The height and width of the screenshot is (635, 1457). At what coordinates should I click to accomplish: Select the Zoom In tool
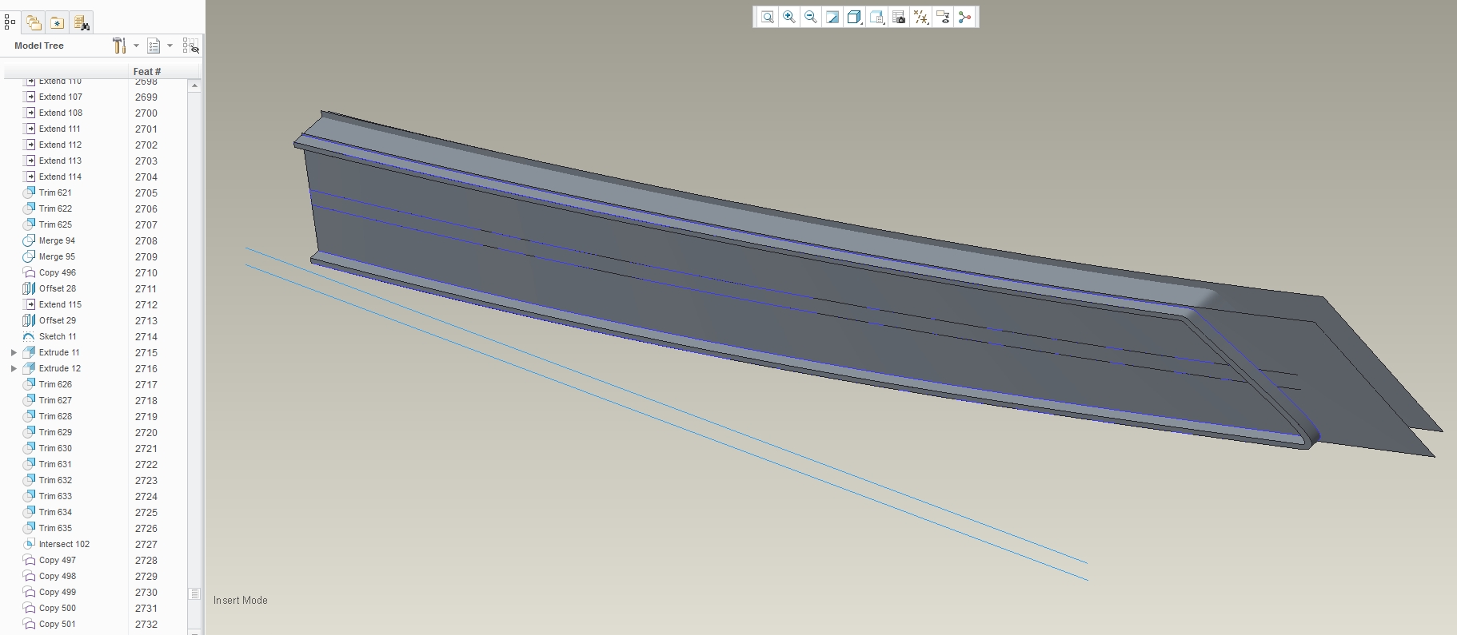(789, 17)
